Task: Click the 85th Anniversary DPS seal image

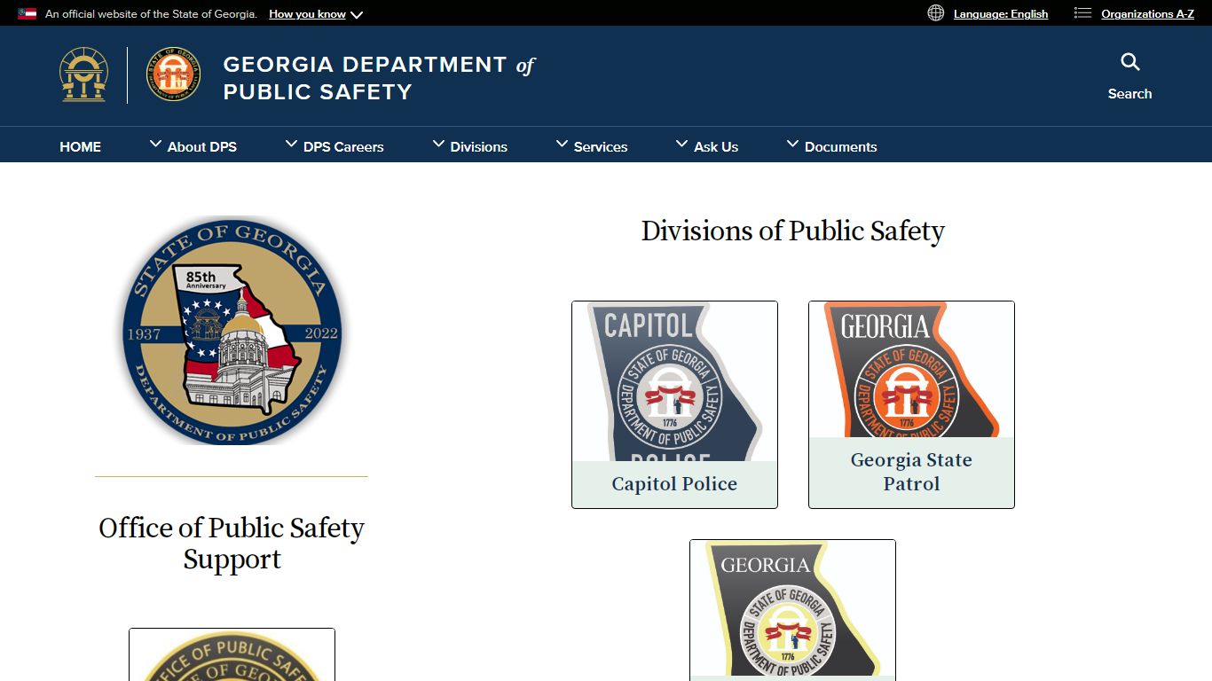Action: tap(232, 331)
